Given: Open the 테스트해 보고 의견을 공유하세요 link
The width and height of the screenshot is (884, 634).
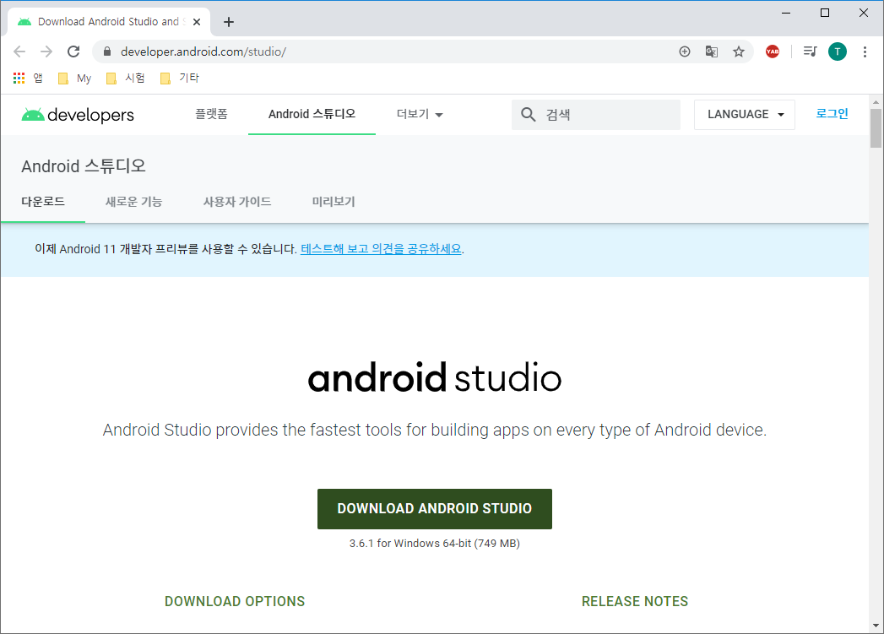Looking at the screenshot, I should pyautogui.click(x=381, y=249).
